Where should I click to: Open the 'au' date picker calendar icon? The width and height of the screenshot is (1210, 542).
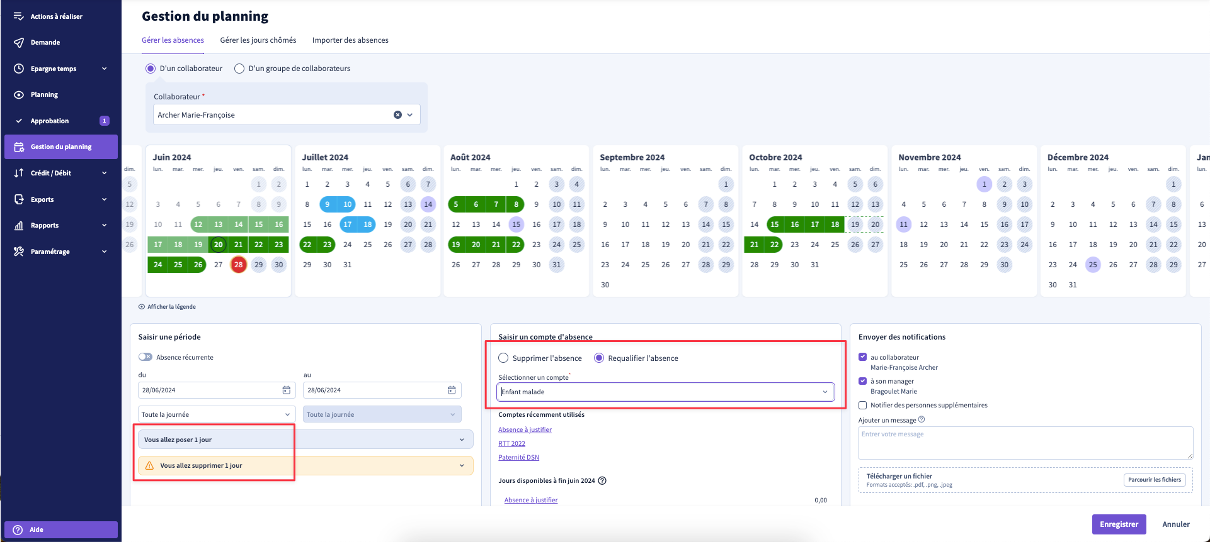[x=452, y=390]
